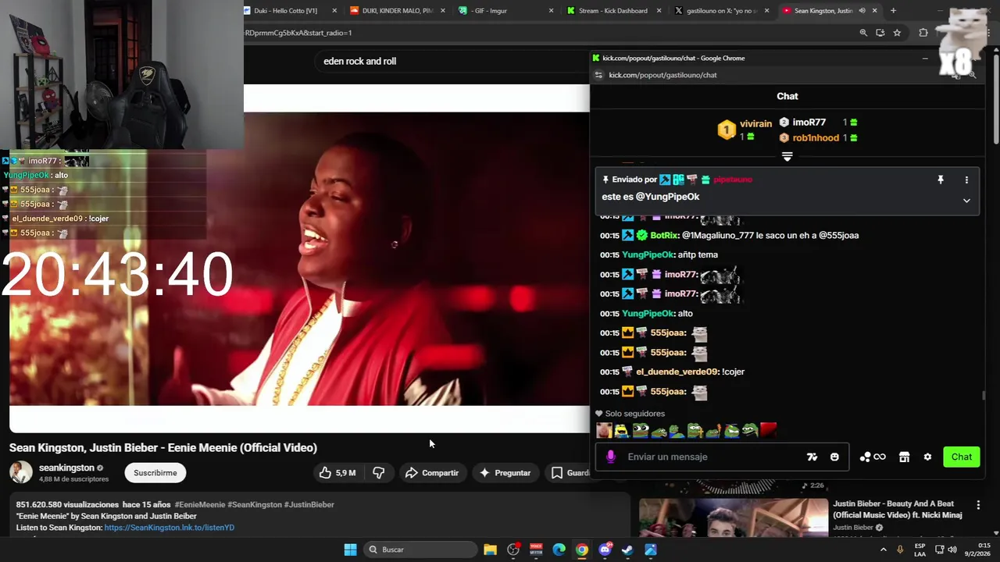Expand the pinned message chevron
This screenshot has height=562, width=1000.
pos(966,201)
